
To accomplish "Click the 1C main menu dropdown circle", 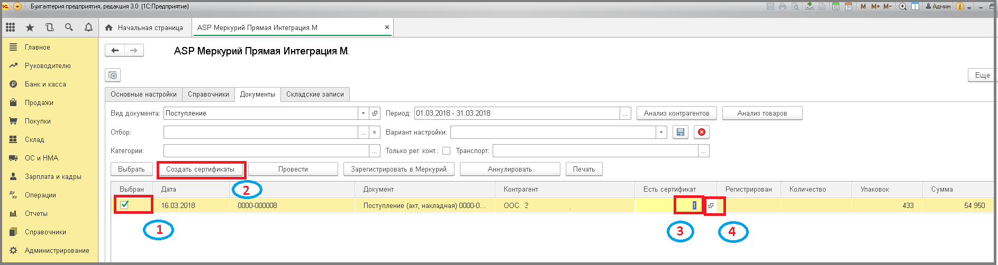I will [17, 6].
